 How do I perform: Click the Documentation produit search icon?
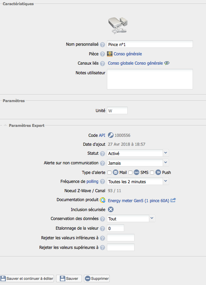click(102, 200)
